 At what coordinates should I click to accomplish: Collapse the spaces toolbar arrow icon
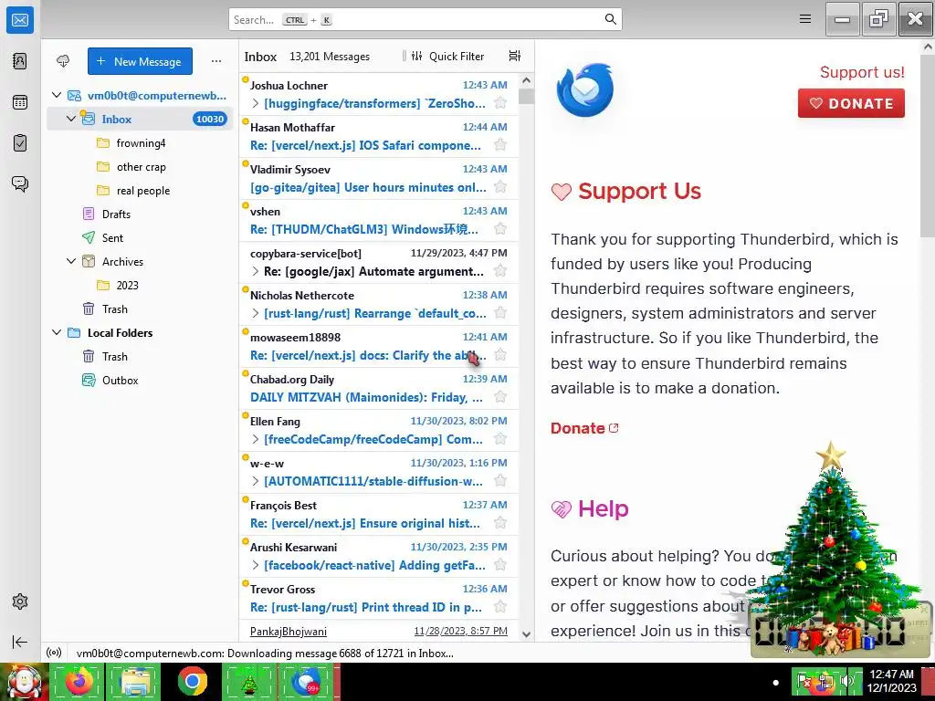20,642
